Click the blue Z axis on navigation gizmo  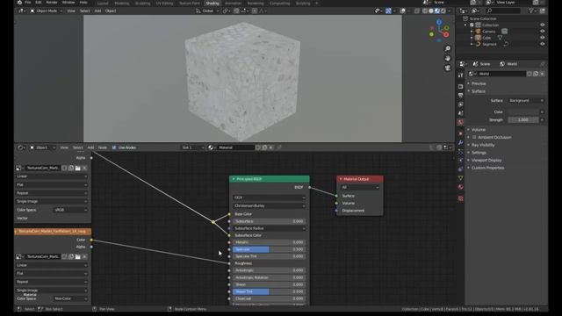pyautogui.click(x=439, y=22)
